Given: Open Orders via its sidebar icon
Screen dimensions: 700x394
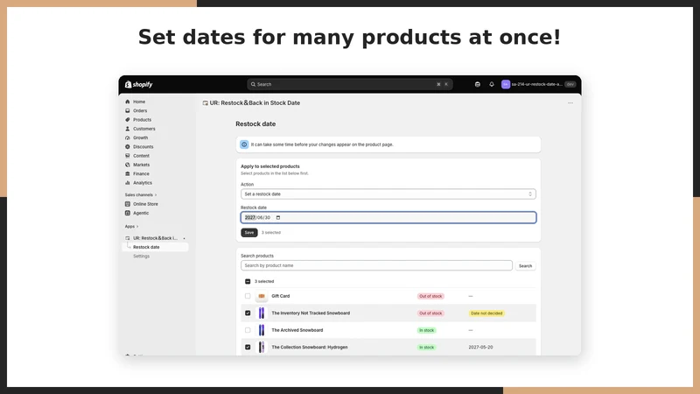Looking at the screenshot, I should 128,111.
